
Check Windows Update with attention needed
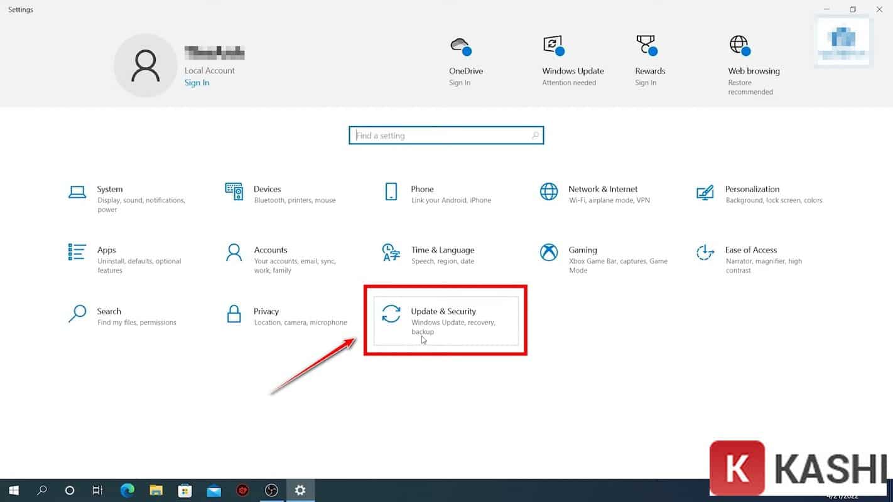pyautogui.click(x=572, y=61)
